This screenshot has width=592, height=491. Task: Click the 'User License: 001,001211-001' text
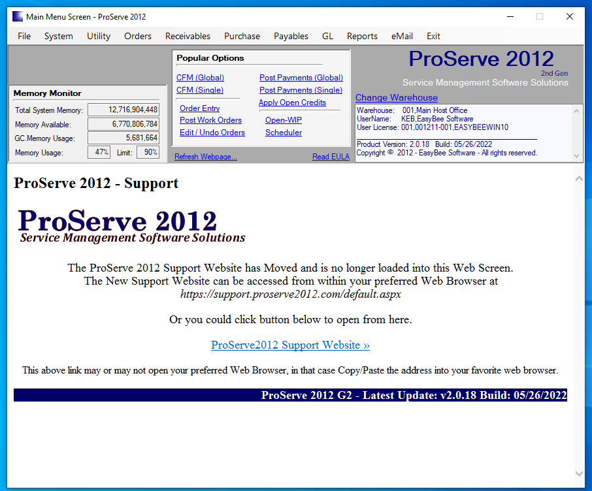coord(433,127)
